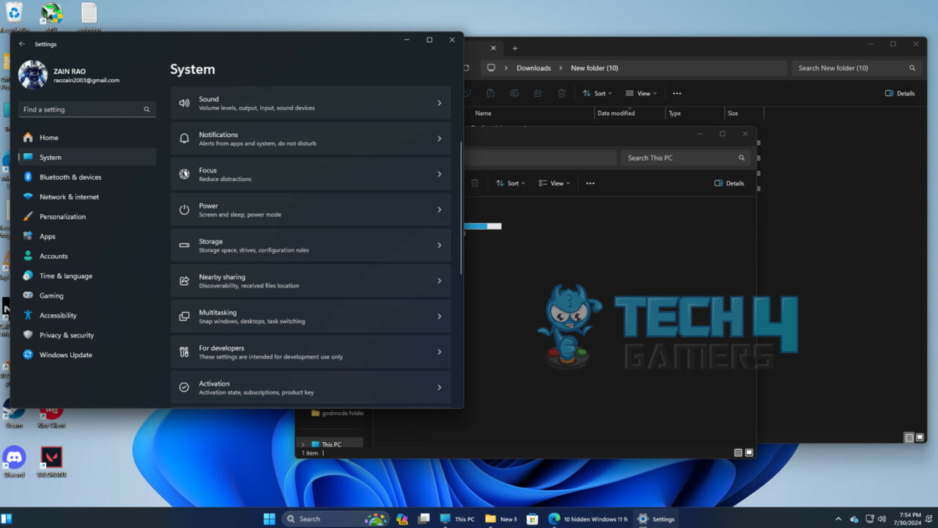Select the Cut icon in File Explorer toolbar

466,93
